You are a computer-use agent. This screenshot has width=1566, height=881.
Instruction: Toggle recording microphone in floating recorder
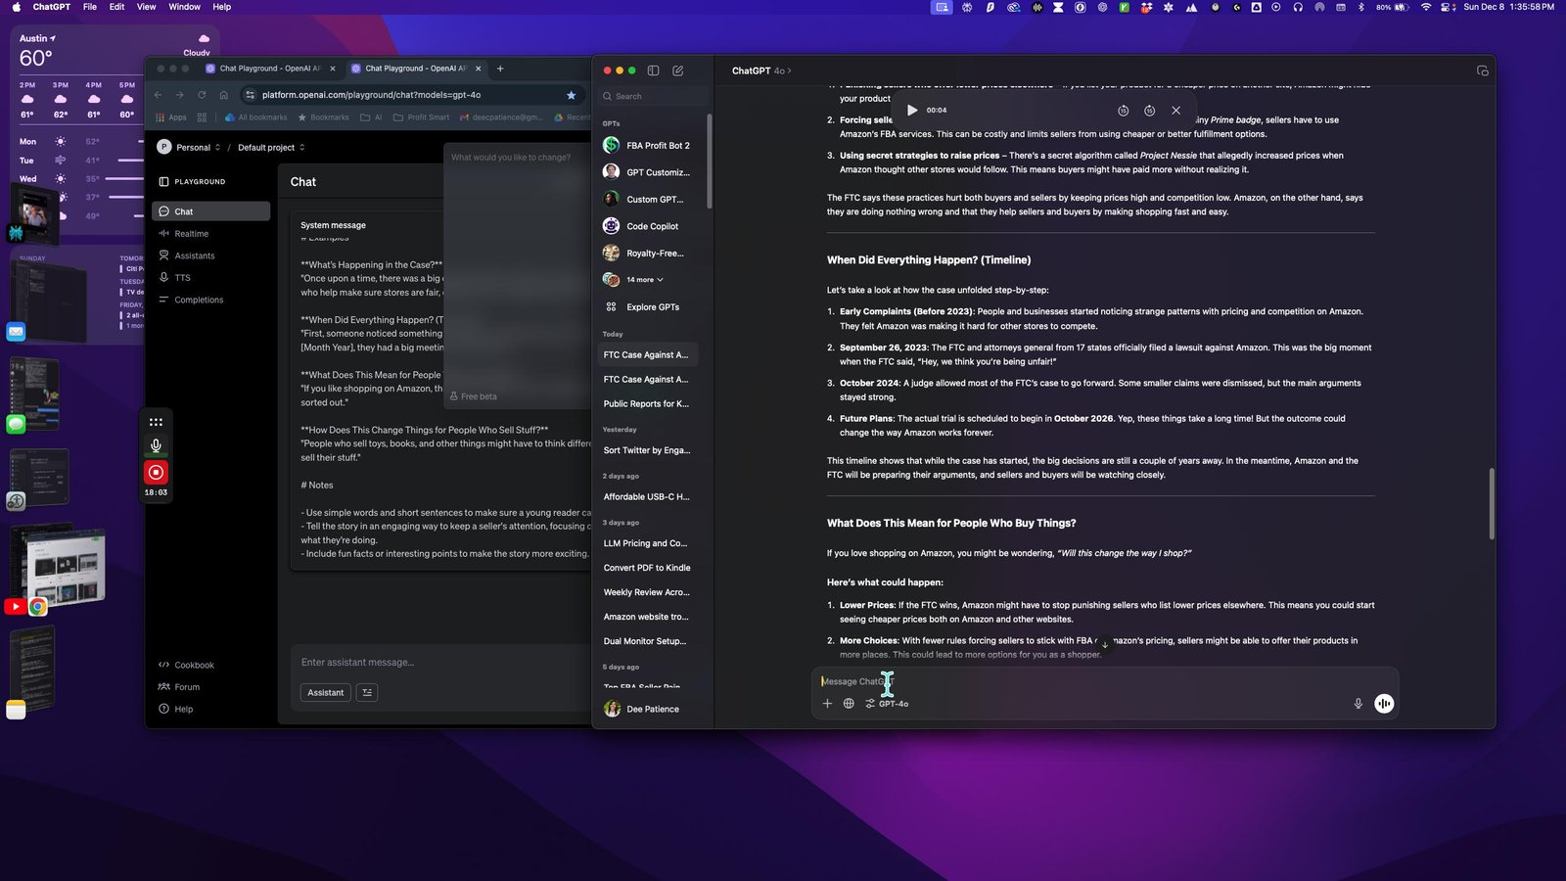tap(156, 445)
